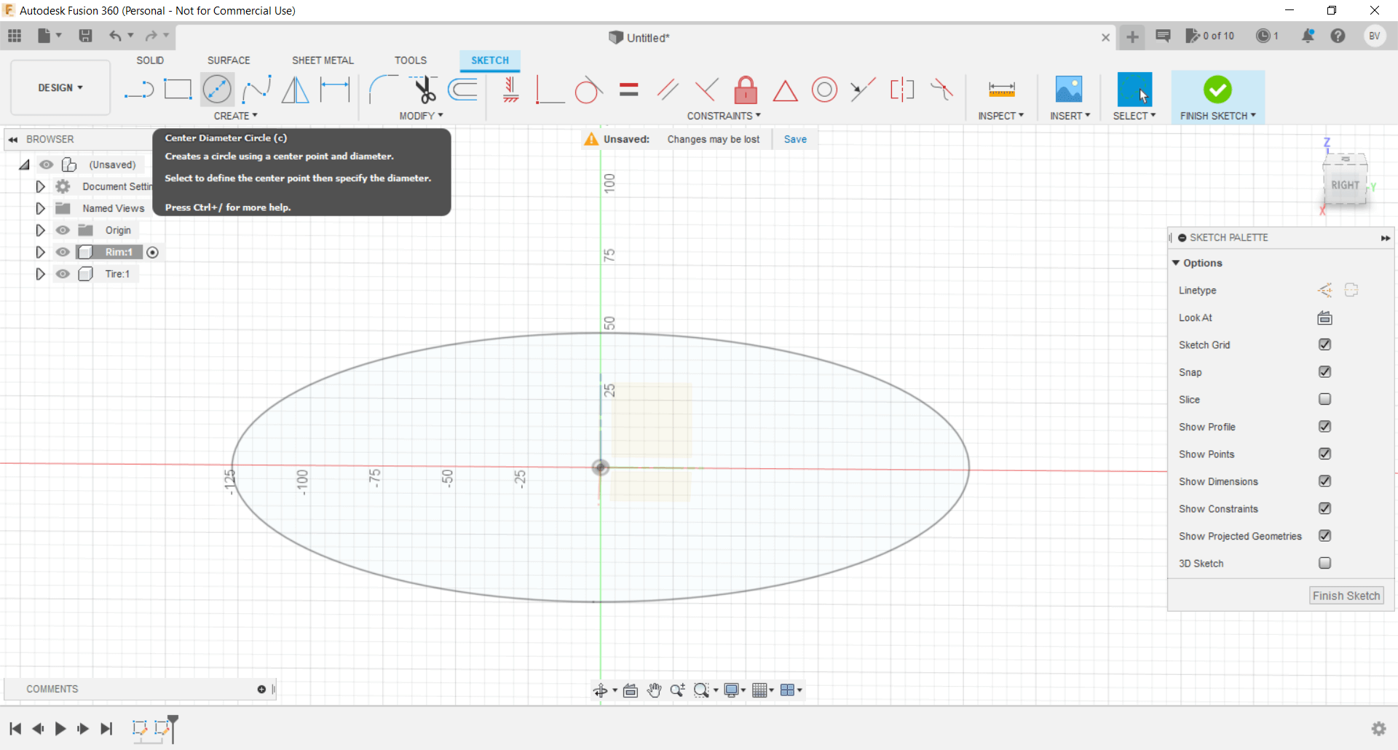Click the Save link in warning bar
Screen dimensions: 1398x750
point(795,139)
